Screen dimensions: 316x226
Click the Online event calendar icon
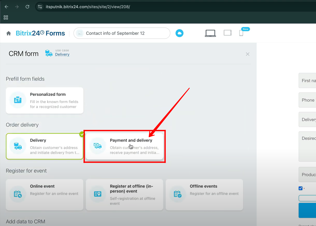[18, 194]
